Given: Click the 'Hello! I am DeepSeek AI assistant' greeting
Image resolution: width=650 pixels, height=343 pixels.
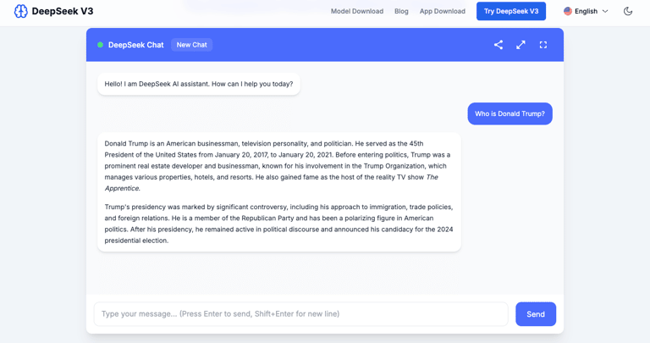Looking at the screenshot, I should click(x=199, y=84).
